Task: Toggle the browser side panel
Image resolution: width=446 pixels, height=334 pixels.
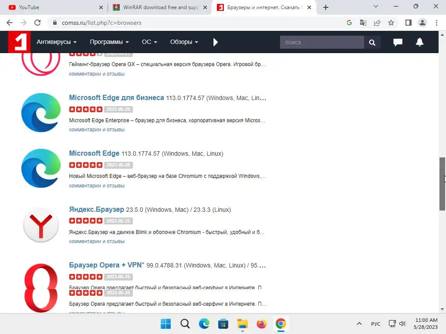Action: [409, 23]
